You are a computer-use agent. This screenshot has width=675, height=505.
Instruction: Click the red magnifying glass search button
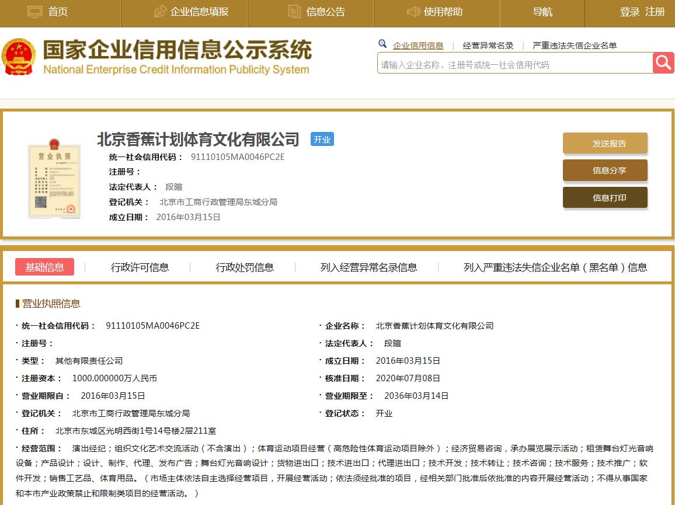coord(664,62)
